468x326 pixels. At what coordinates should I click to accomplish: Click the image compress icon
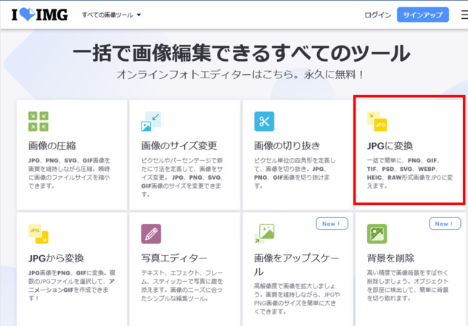(x=38, y=121)
